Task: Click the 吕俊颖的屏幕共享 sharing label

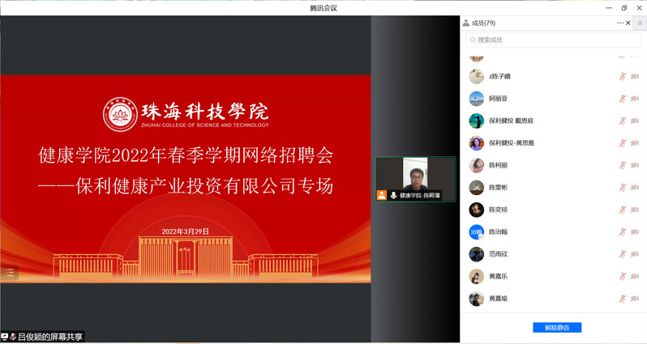Action: [x=50, y=337]
